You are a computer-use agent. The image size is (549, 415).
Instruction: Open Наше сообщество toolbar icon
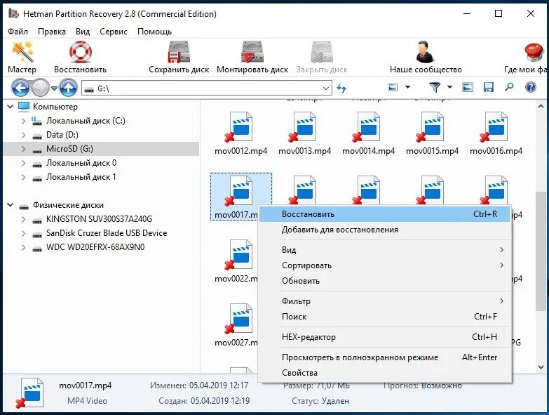tap(426, 53)
